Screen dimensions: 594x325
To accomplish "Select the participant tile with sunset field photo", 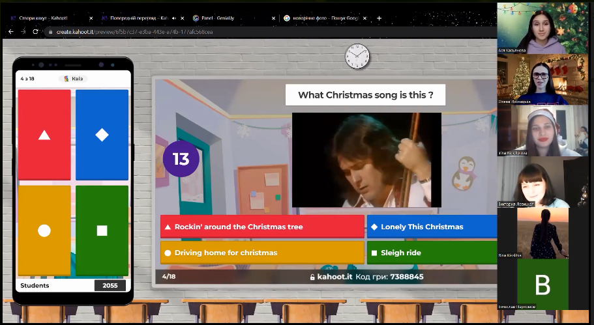I will [543, 233].
